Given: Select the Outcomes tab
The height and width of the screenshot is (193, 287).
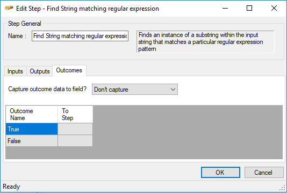Looking at the screenshot, I should click(x=69, y=70).
